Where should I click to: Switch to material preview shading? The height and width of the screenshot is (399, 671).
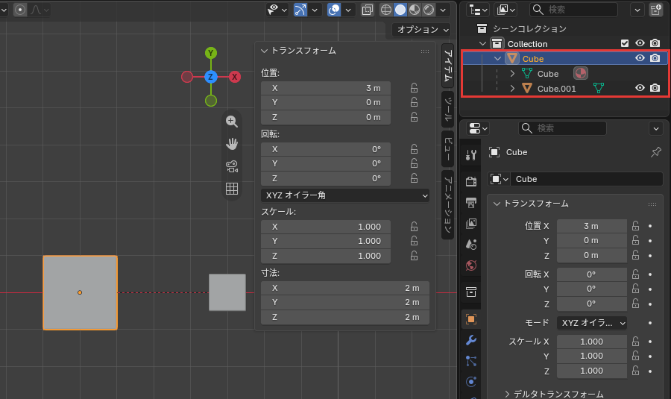[415, 10]
